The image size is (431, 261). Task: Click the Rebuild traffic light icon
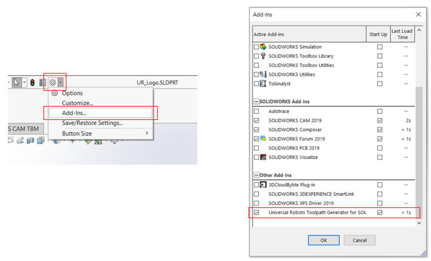click(32, 83)
